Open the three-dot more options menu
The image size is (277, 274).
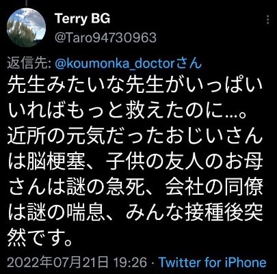[268, 20]
